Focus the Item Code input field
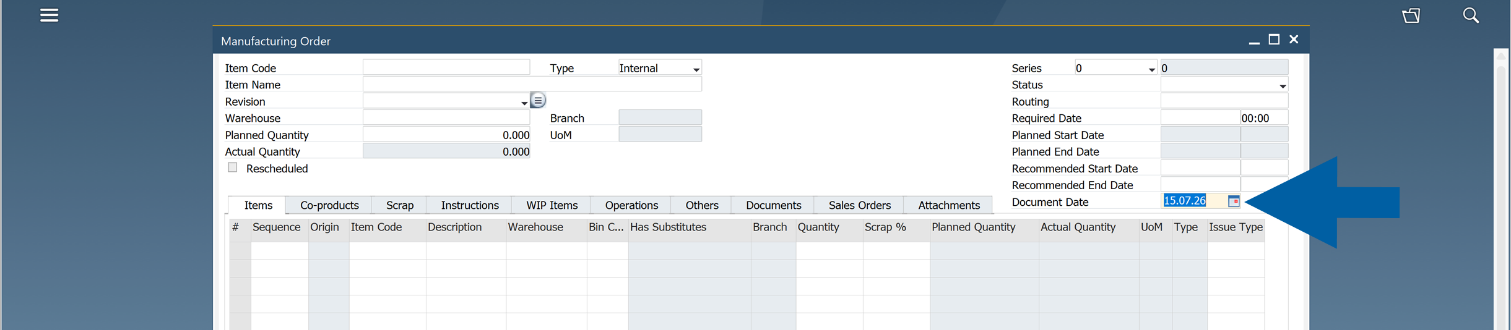 tap(446, 67)
